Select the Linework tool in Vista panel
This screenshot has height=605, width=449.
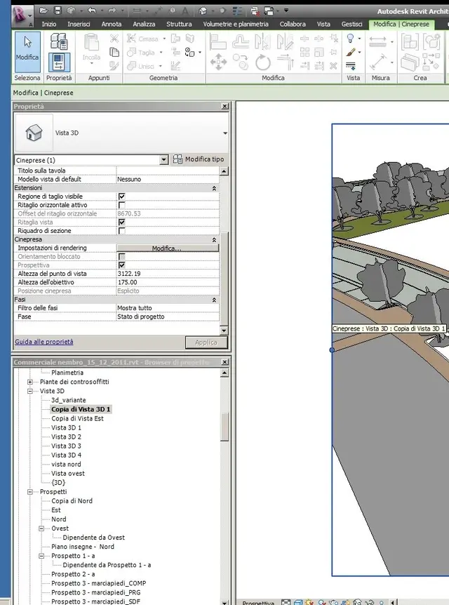351,66
